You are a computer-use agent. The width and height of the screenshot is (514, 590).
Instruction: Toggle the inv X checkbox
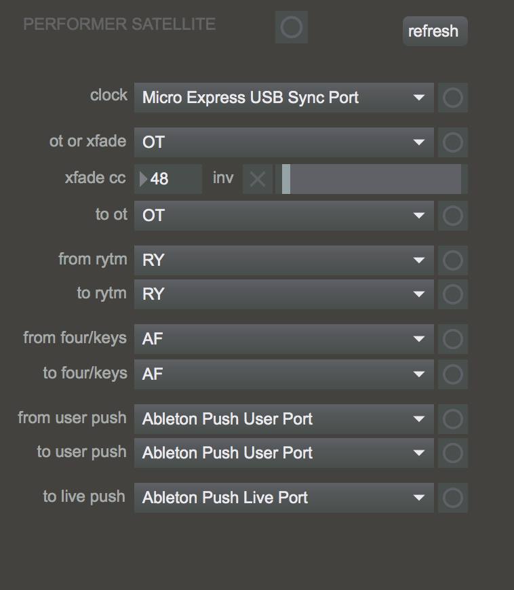click(x=258, y=179)
